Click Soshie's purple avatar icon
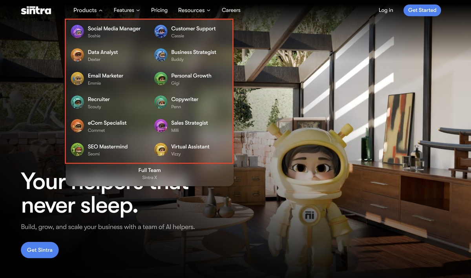 click(77, 32)
